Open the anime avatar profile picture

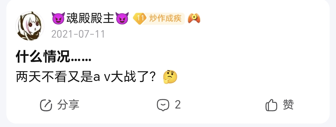(x=30, y=26)
